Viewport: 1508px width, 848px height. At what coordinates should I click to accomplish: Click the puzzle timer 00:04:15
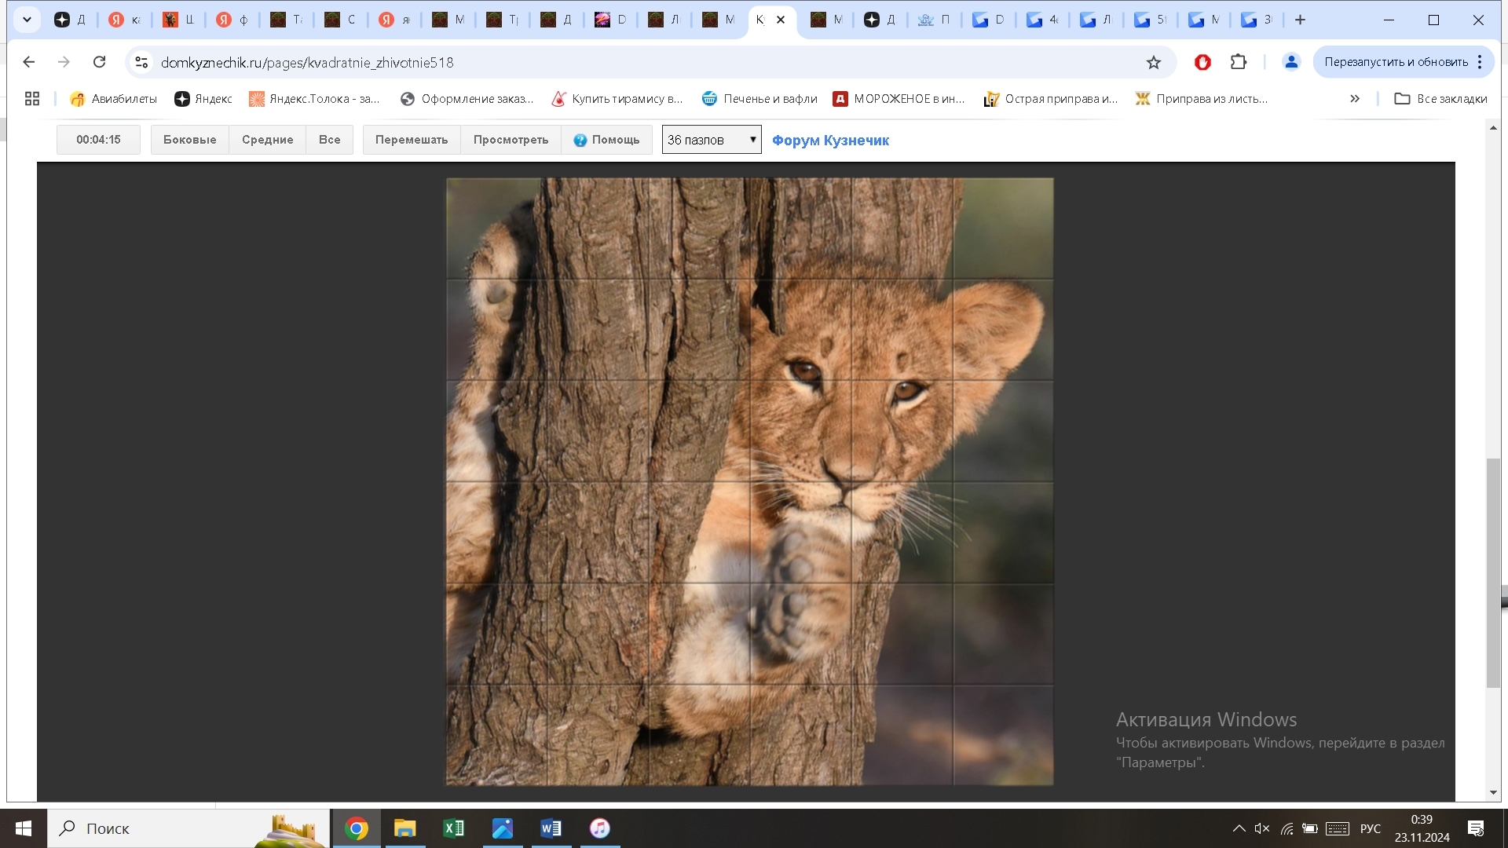[x=98, y=140]
